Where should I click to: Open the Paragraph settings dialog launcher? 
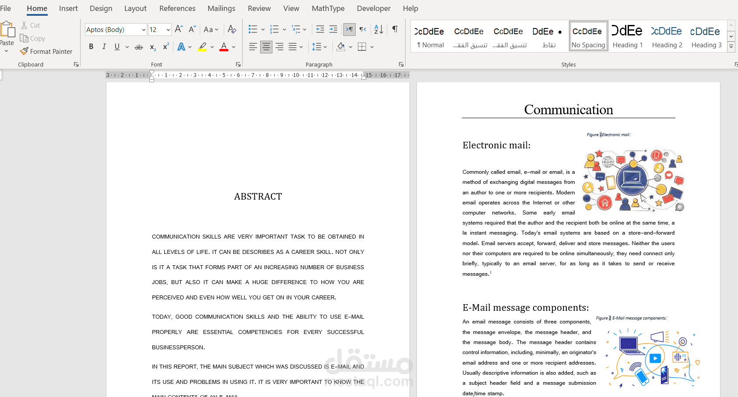click(x=401, y=64)
